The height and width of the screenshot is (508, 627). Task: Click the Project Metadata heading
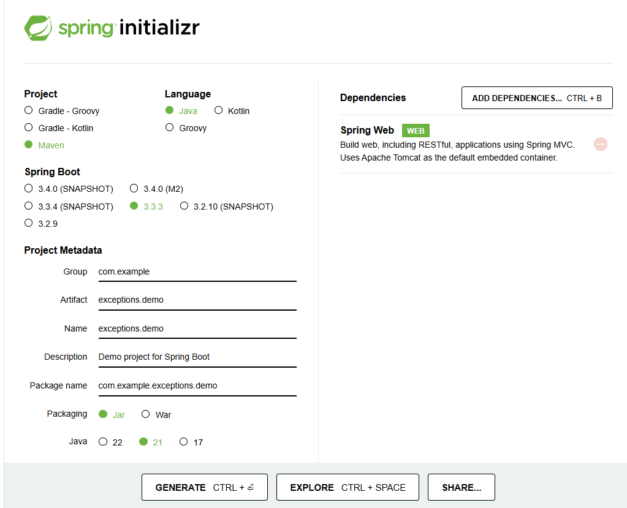pyautogui.click(x=63, y=250)
